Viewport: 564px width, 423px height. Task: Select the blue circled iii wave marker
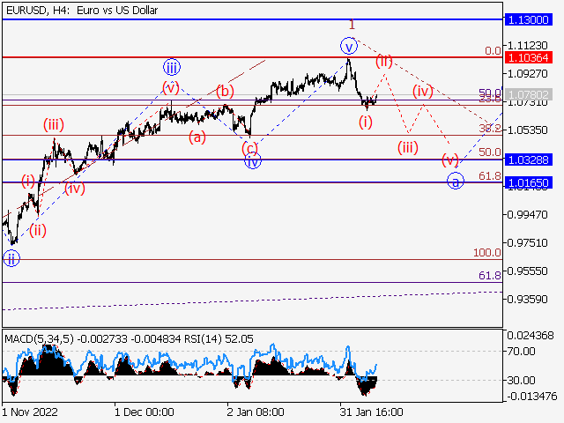(171, 66)
